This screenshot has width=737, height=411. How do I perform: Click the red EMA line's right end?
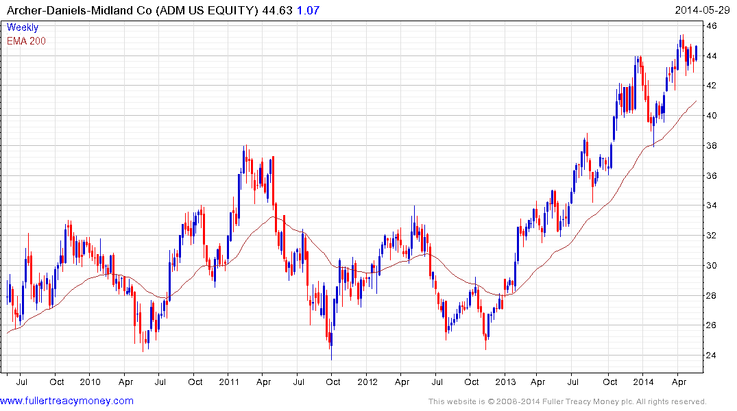pyautogui.click(x=696, y=101)
